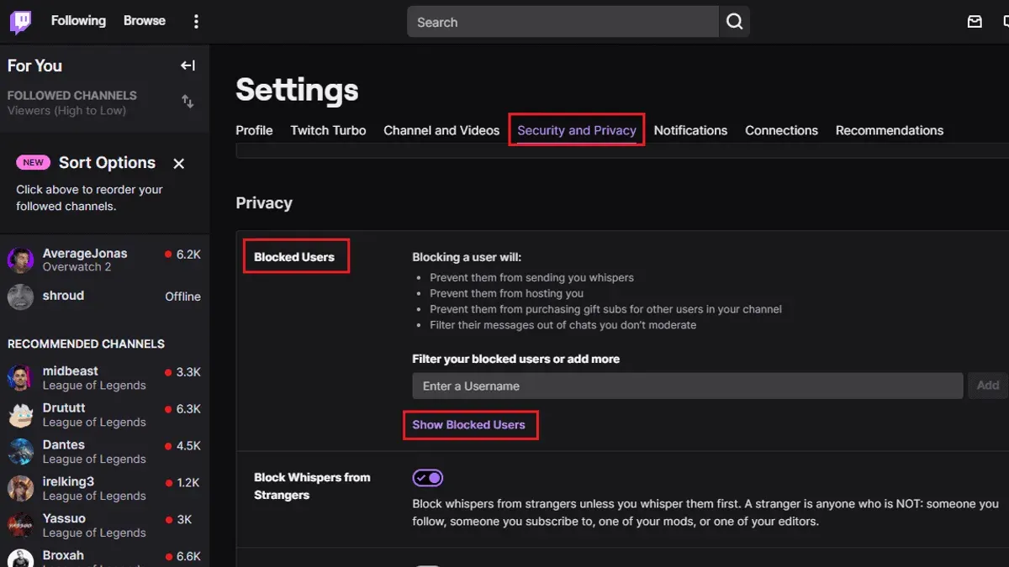Click the search magnifier button
Screen dimensions: 1009x567
point(734,22)
